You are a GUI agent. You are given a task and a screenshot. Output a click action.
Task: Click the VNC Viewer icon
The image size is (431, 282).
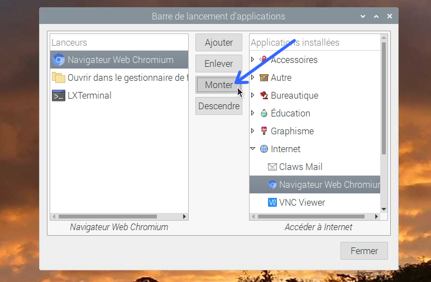(x=272, y=202)
